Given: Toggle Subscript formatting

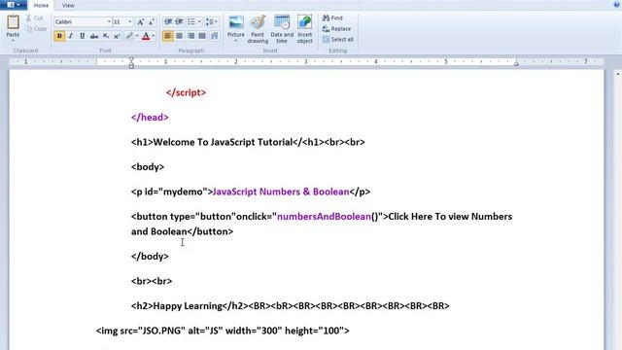Looking at the screenshot, I should [106, 36].
